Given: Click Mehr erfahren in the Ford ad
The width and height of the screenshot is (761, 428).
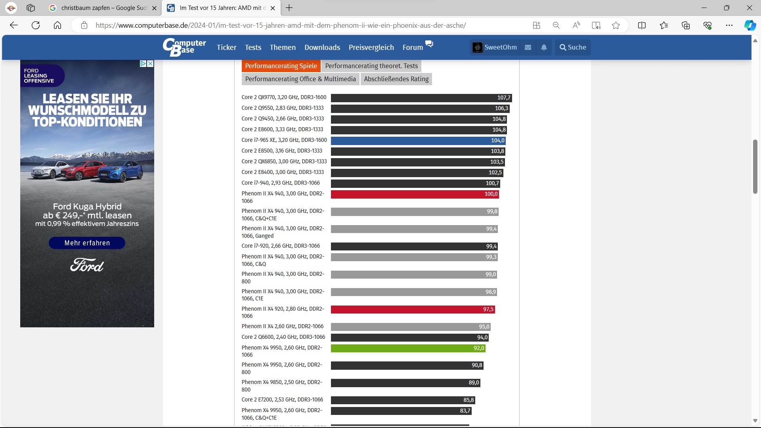Looking at the screenshot, I should pyautogui.click(x=87, y=243).
